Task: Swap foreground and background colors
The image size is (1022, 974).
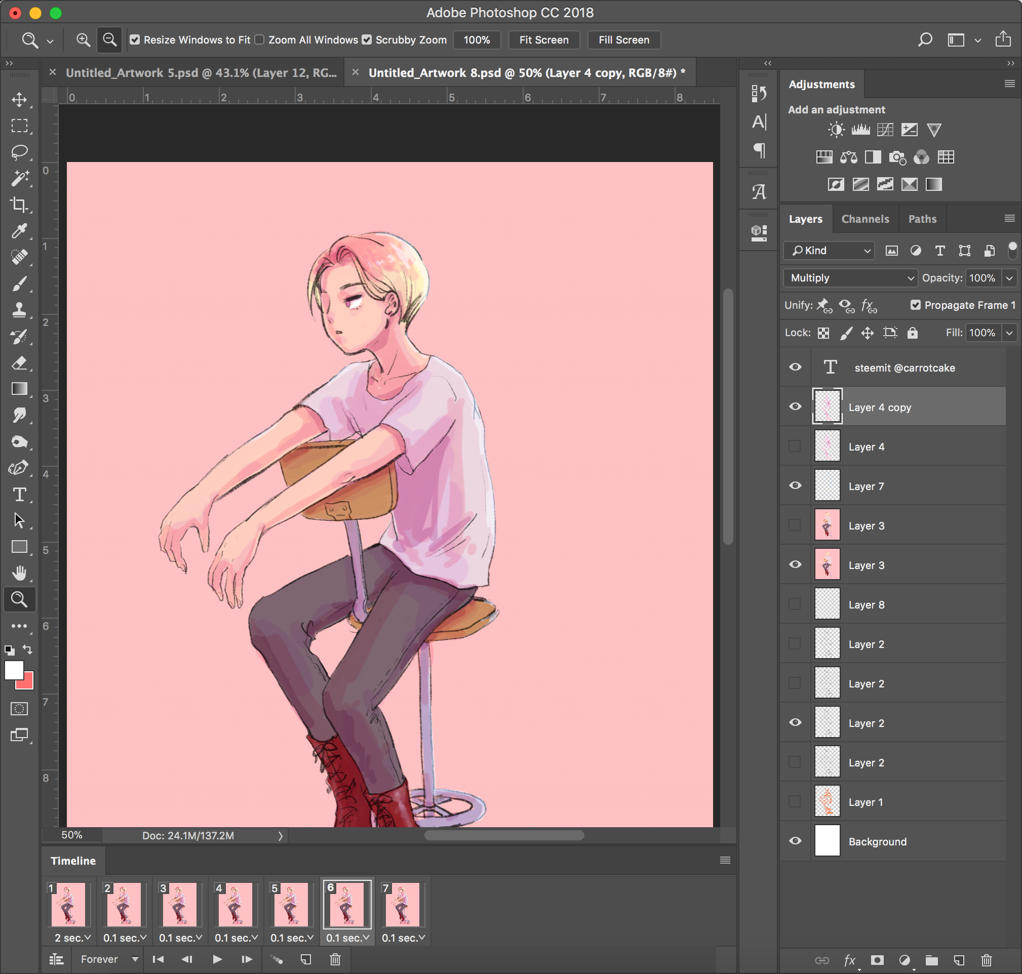Action: pos(27,650)
